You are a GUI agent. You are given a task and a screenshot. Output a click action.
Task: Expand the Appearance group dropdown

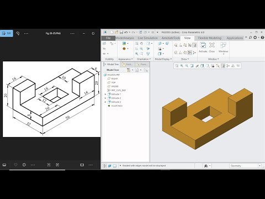125,59
